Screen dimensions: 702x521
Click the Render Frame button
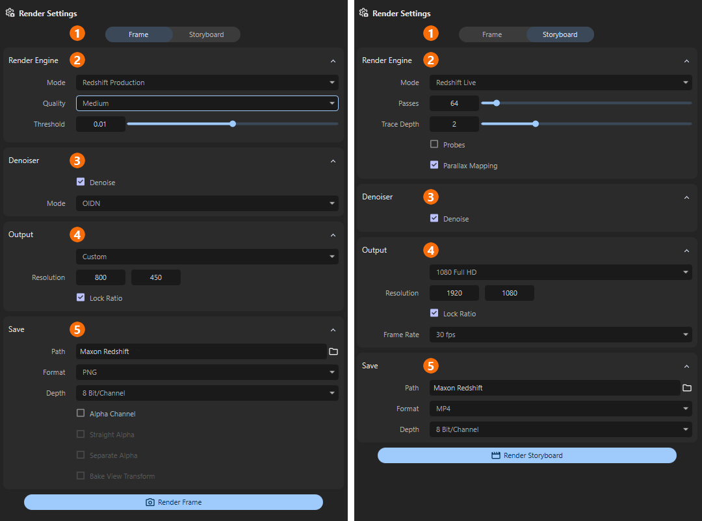coord(173,502)
